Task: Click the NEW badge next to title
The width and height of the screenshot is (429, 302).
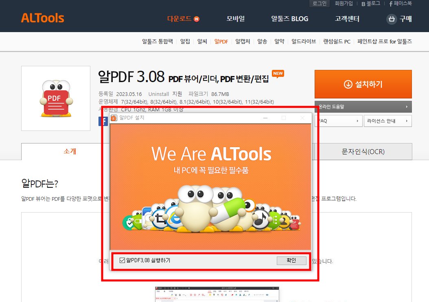Action: [278, 74]
